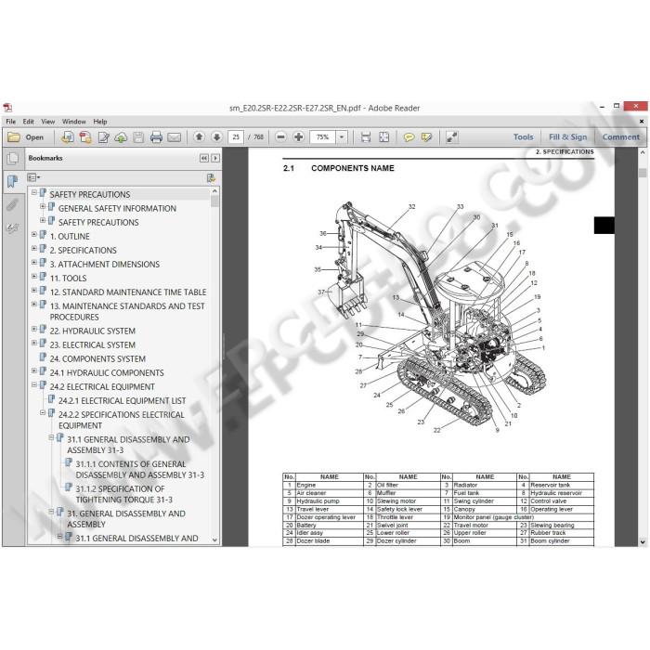Screen dimensions: 650x650
Task: Click the bookmarks list scrollbar thumb
Action: click(214, 201)
